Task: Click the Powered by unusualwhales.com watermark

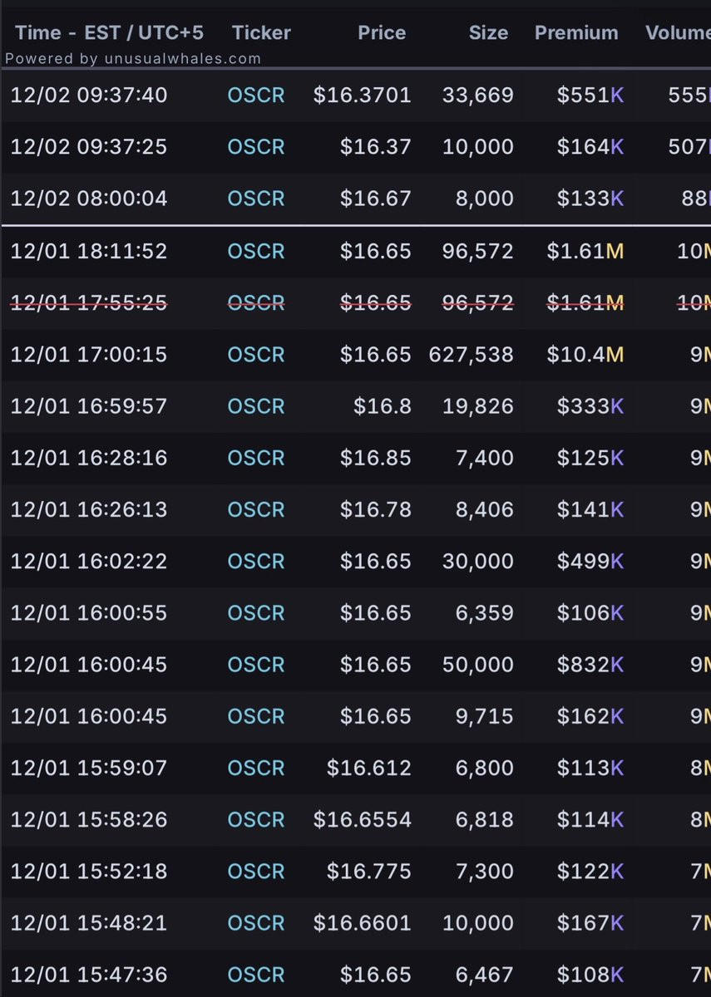Action: [133, 59]
